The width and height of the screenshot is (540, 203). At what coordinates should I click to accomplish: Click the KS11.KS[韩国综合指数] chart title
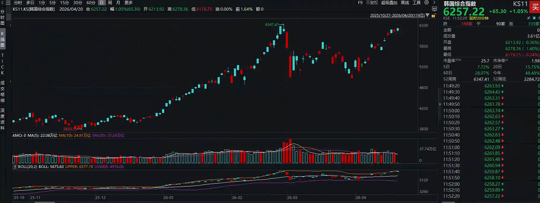click(34, 9)
